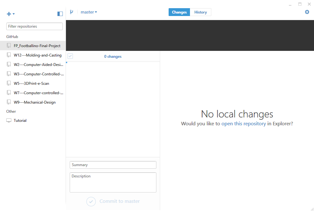Open the master branch dropdown
This screenshot has height=211, width=314.
point(89,12)
